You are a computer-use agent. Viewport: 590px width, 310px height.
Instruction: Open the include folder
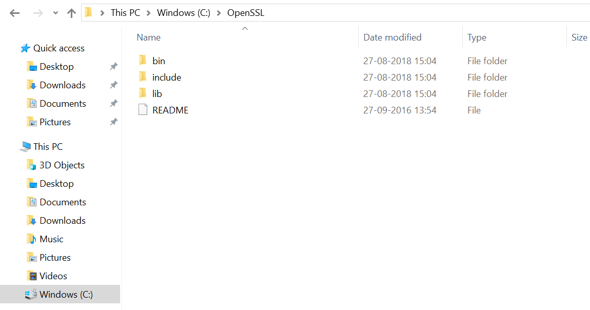[166, 77]
